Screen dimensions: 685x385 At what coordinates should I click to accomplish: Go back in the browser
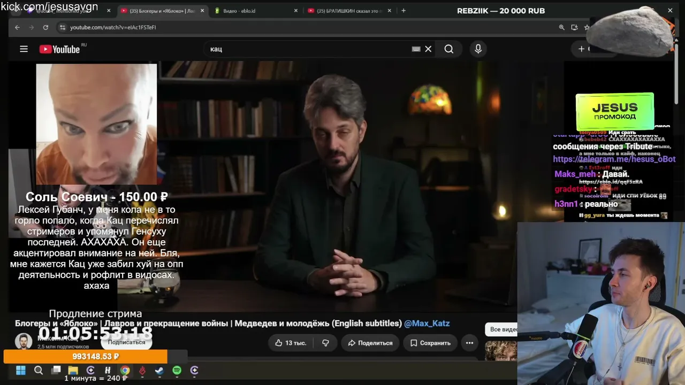click(17, 27)
